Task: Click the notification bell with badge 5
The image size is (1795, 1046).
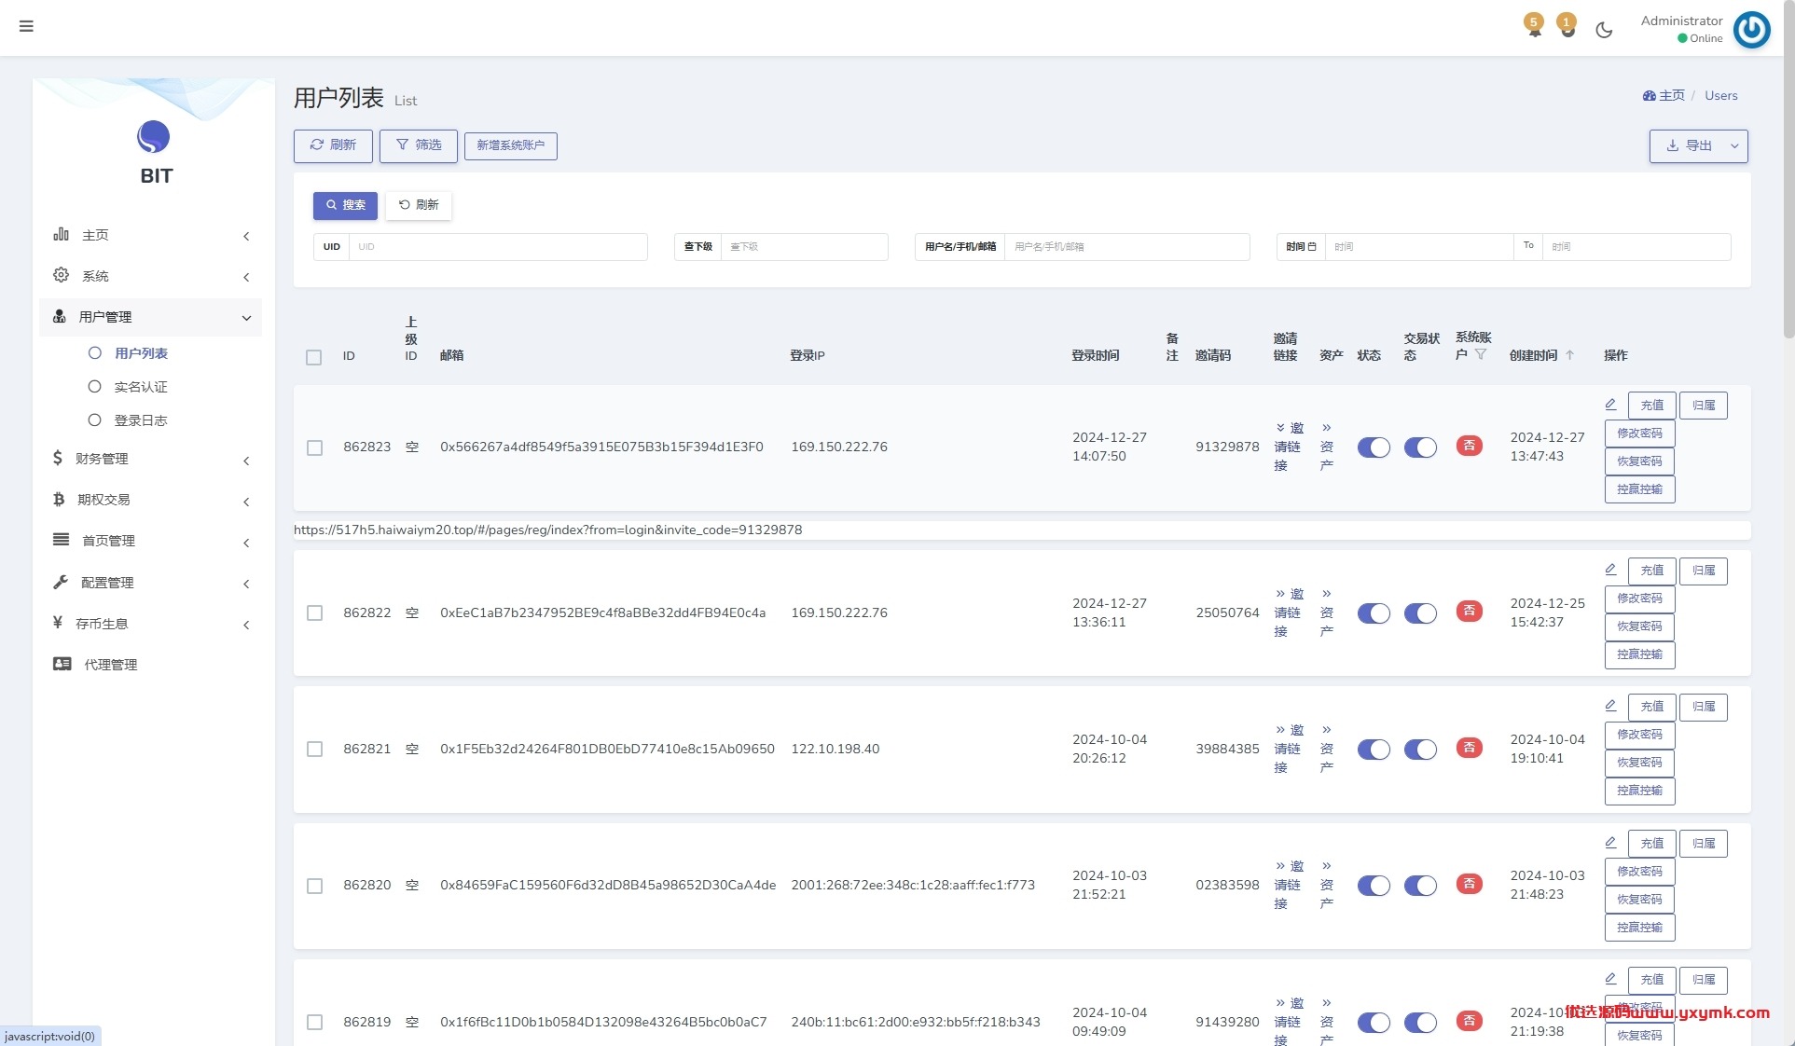Action: click(x=1534, y=26)
